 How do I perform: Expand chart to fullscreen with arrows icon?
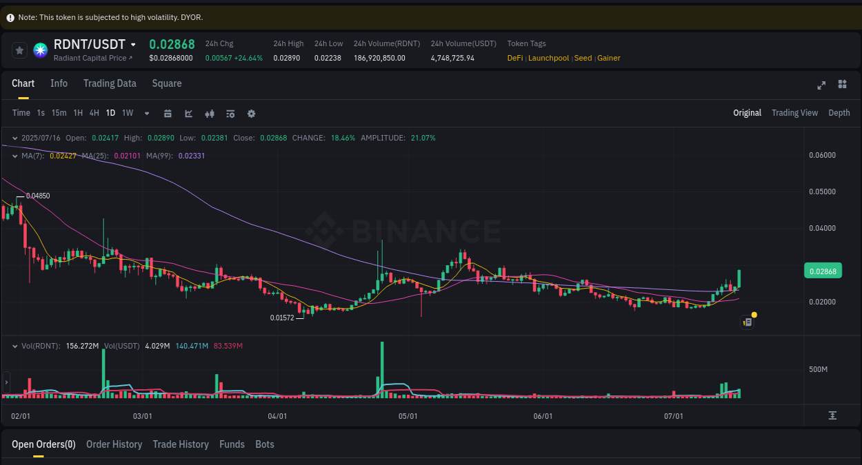pyautogui.click(x=821, y=85)
